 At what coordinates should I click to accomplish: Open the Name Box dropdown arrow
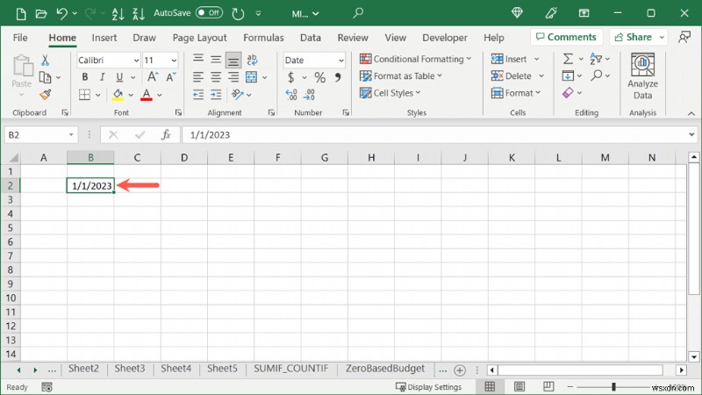coord(71,135)
